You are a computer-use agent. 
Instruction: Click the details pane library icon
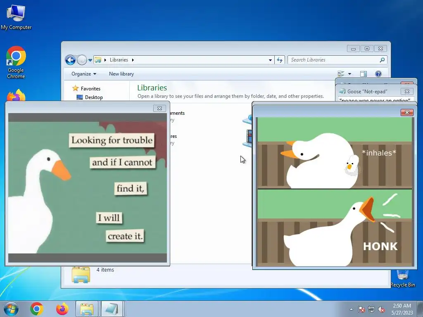[x=81, y=274]
